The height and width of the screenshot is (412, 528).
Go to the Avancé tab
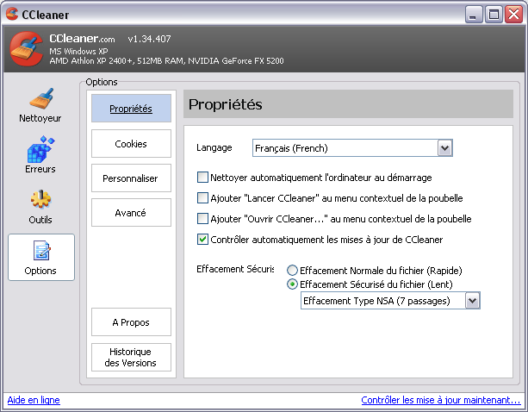tap(131, 213)
